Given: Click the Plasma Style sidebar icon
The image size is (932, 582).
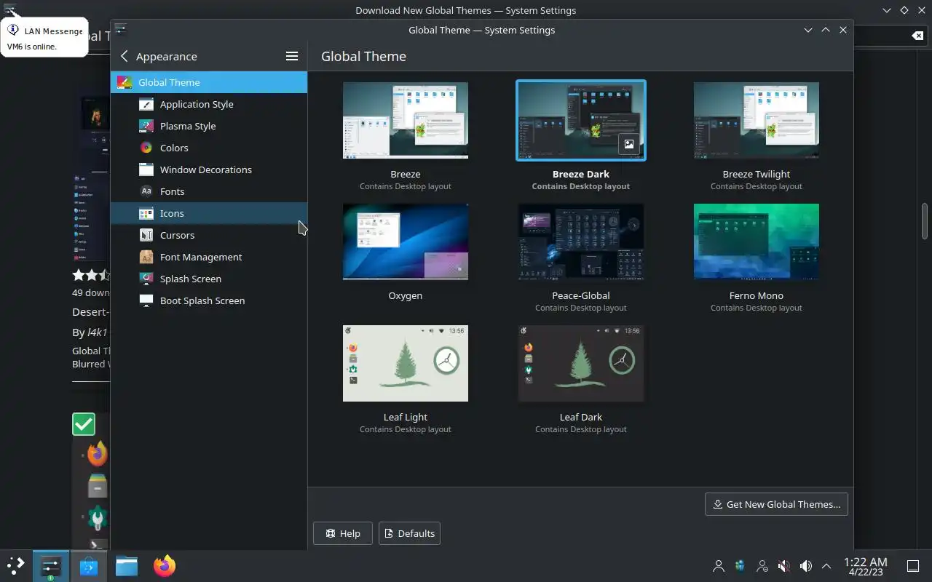Looking at the screenshot, I should click(x=146, y=126).
